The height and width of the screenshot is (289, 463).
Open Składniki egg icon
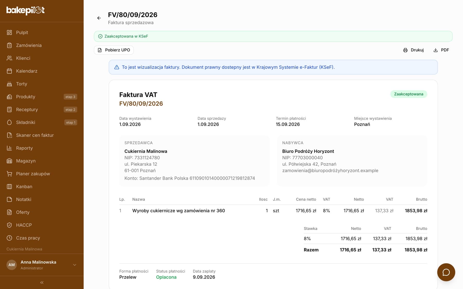[9, 122]
